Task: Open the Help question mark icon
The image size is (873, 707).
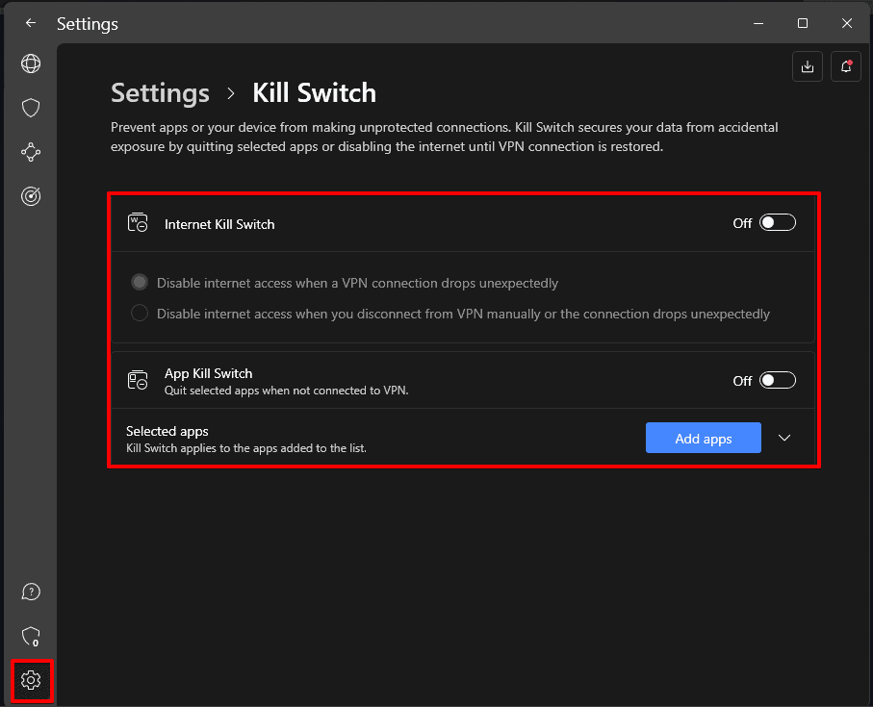Action: pos(31,592)
